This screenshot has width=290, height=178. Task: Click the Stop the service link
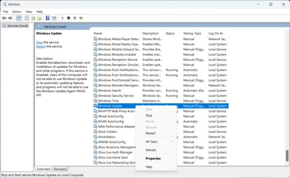tap(39, 42)
